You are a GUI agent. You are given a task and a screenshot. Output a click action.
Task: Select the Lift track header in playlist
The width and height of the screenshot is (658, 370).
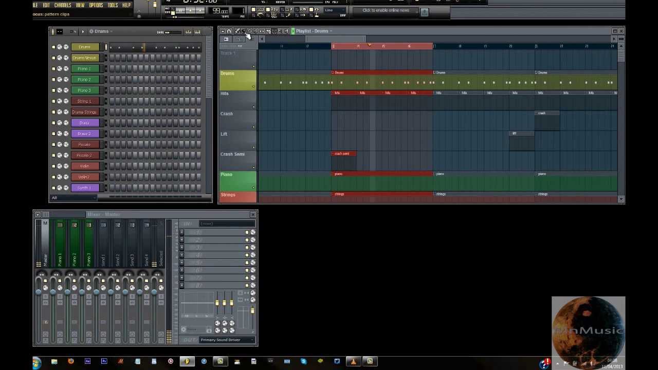point(237,141)
